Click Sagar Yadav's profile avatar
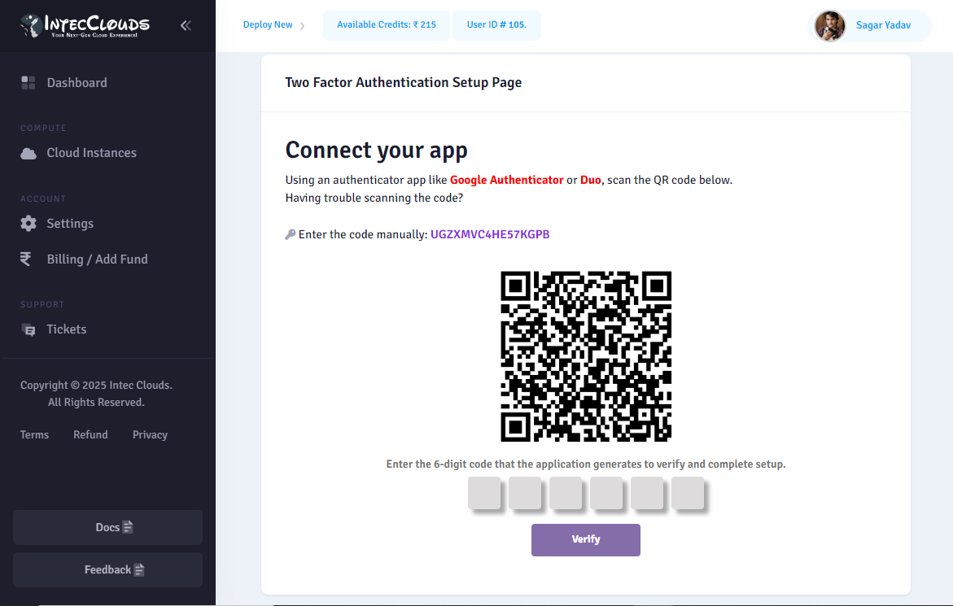This screenshot has width=953, height=606. (829, 26)
